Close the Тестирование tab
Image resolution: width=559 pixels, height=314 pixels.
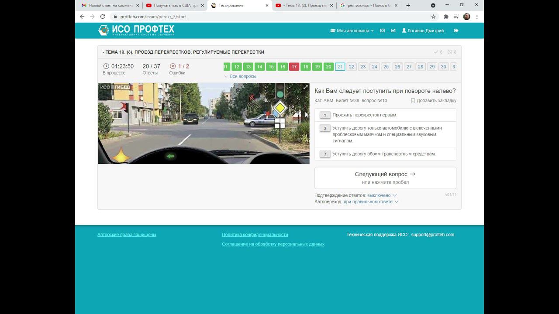pyautogui.click(x=267, y=5)
